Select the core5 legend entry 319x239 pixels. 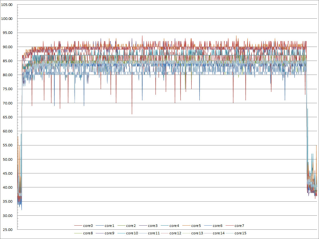click(192, 226)
